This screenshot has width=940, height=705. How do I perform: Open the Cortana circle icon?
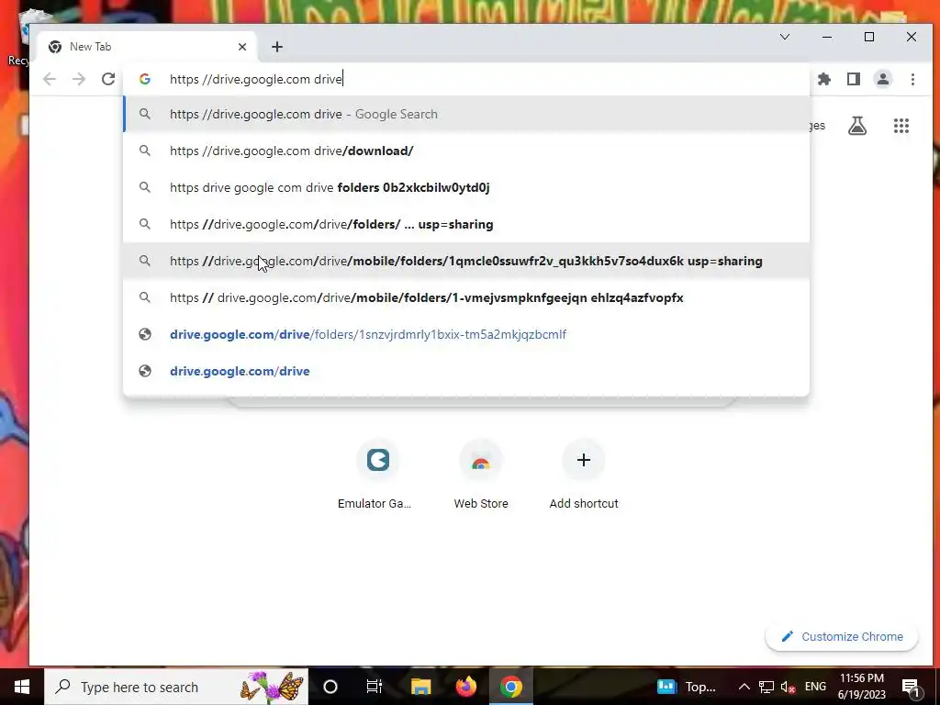(x=330, y=687)
